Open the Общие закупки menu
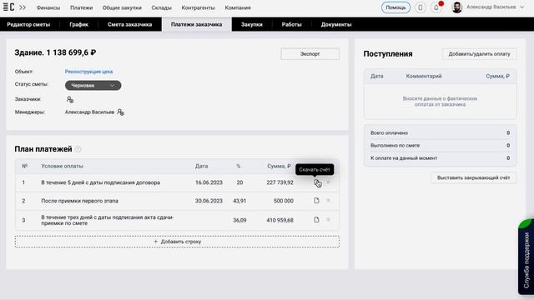 tap(122, 7)
